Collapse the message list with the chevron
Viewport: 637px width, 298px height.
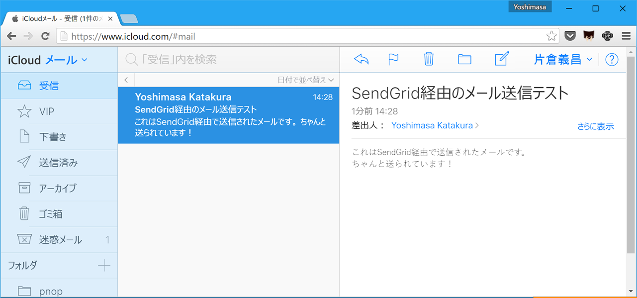tap(126, 80)
